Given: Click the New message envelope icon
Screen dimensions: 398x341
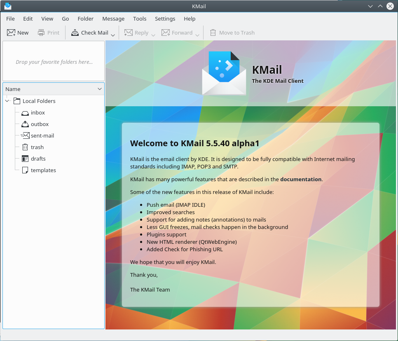Looking at the screenshot, I should (x=11, y=33).
